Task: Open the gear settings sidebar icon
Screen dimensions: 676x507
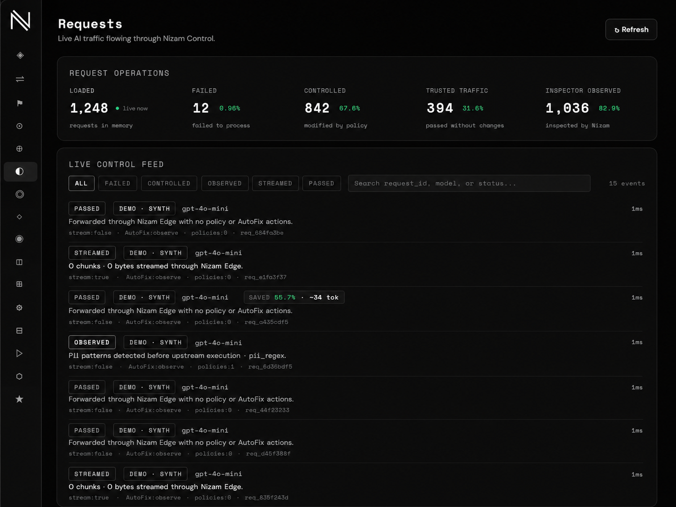Action: [x=20, y=308]
